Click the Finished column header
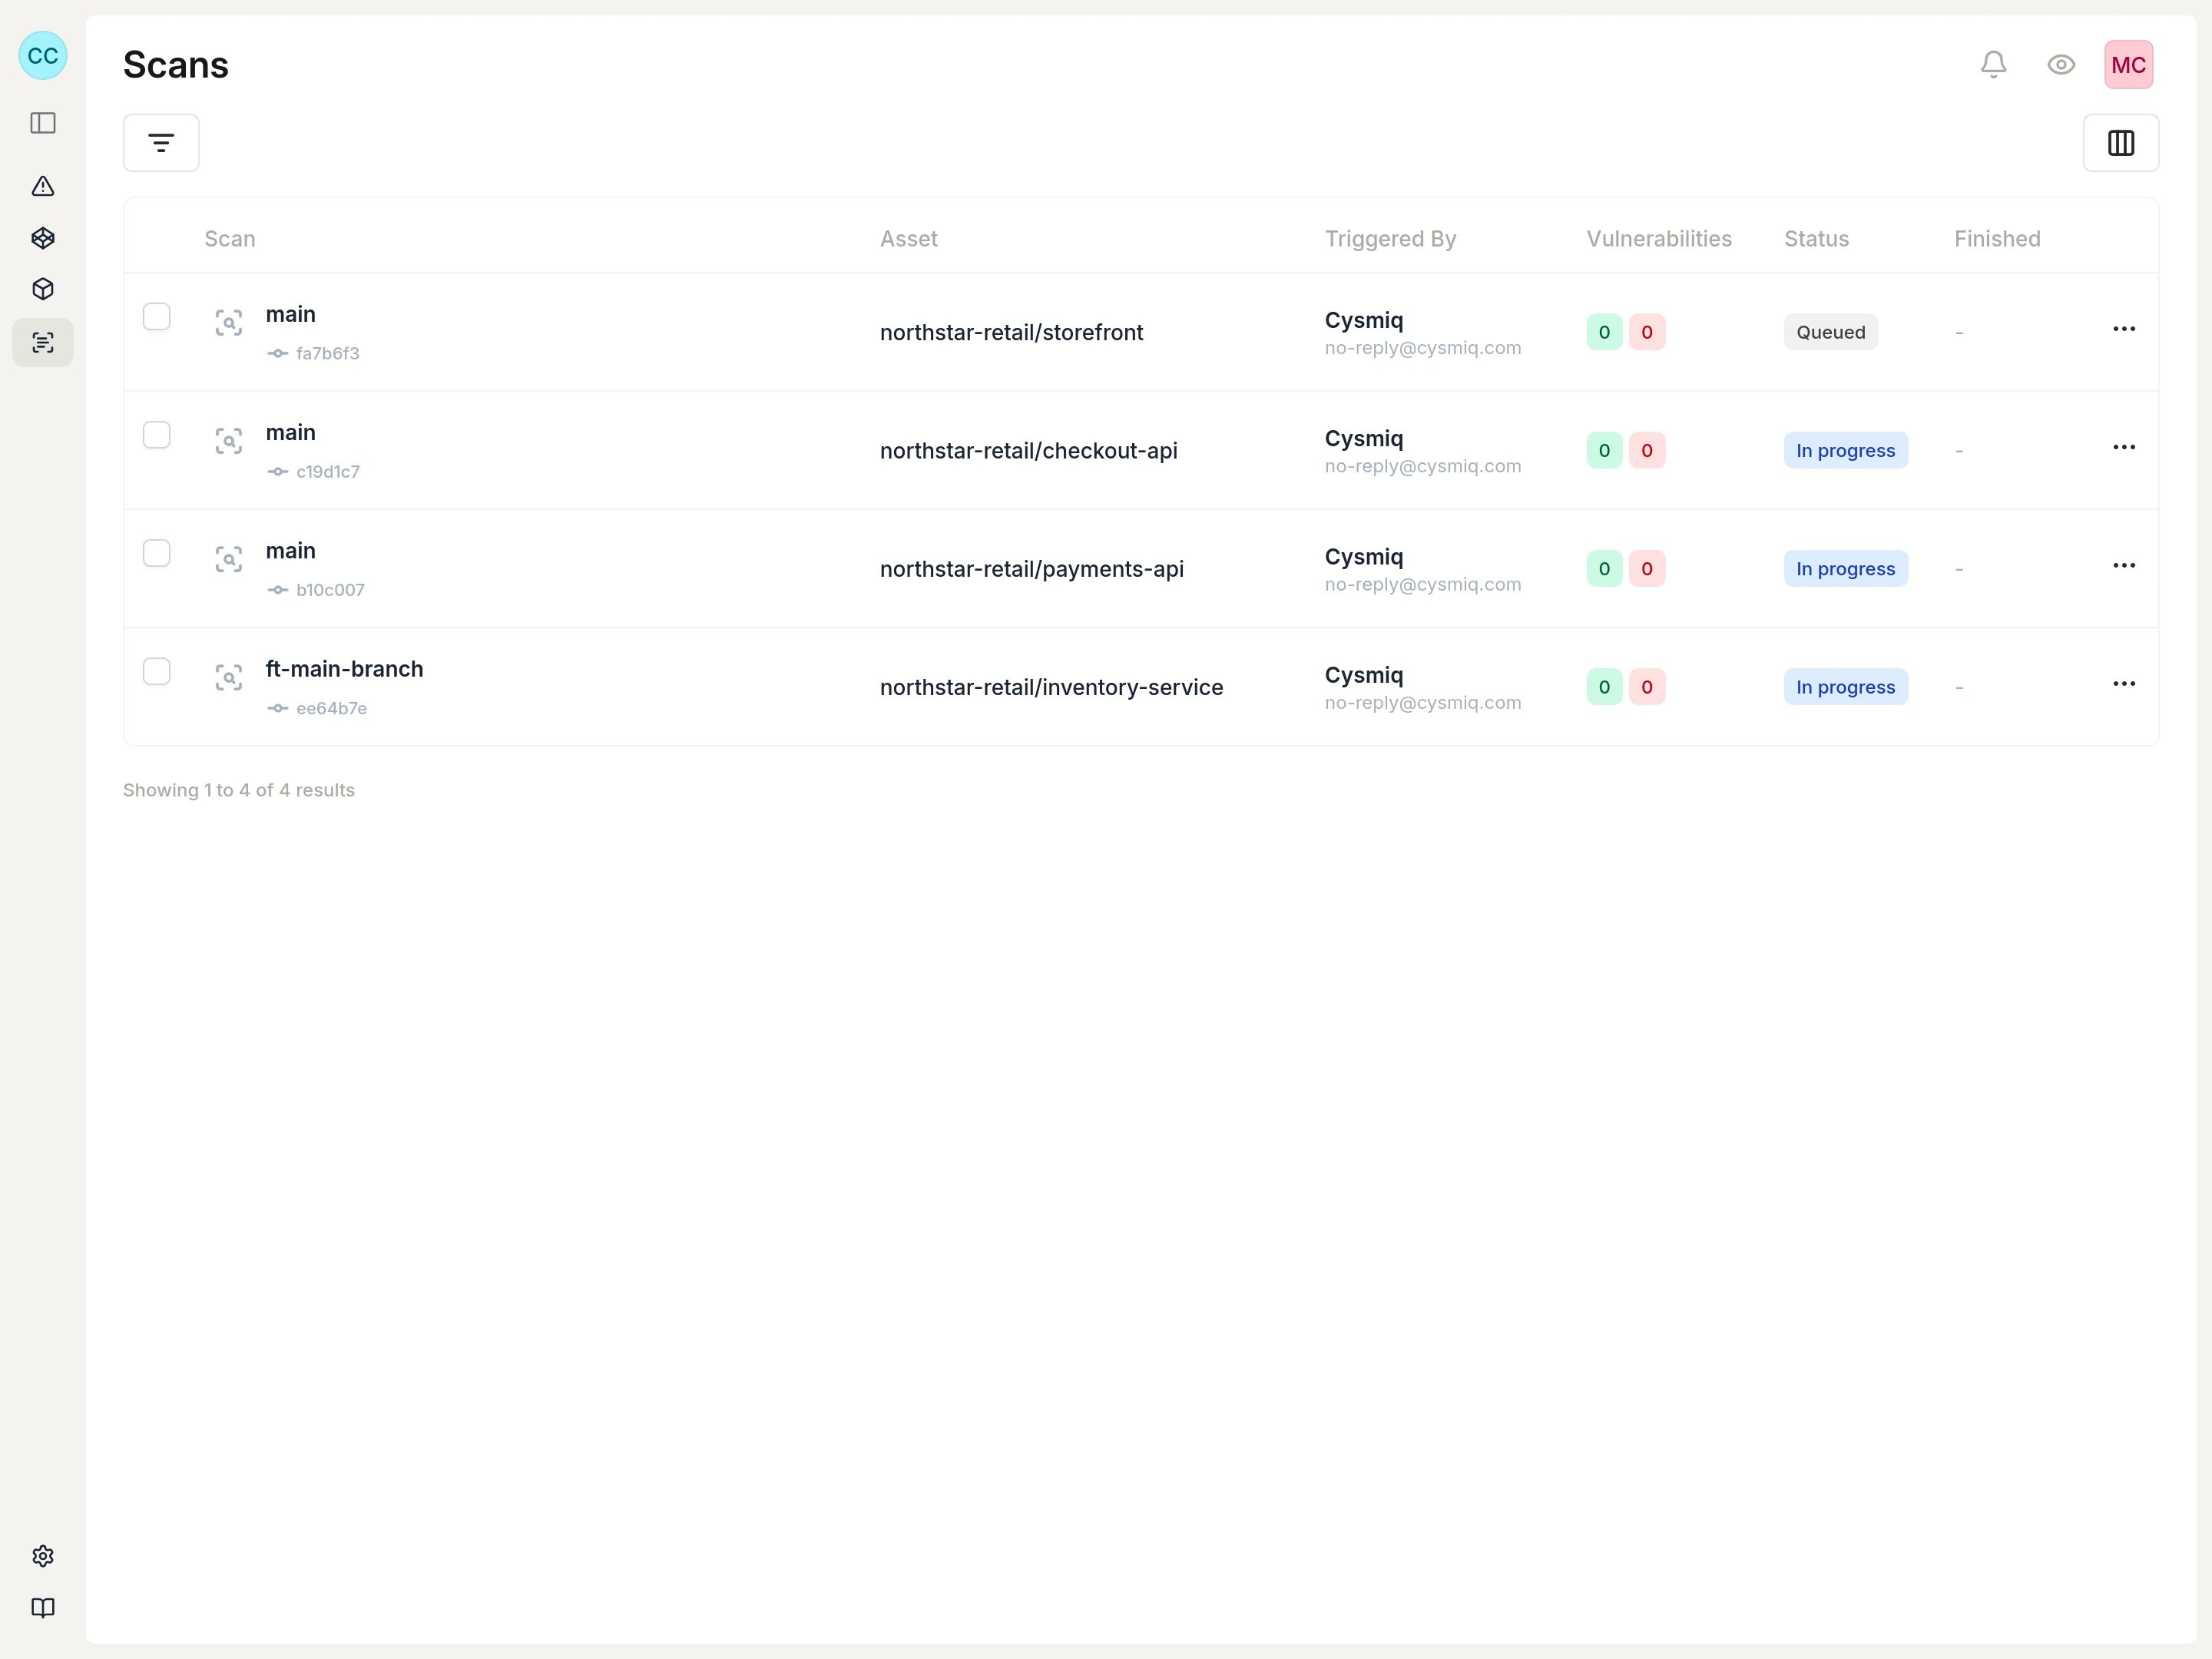 [1997, 239]
